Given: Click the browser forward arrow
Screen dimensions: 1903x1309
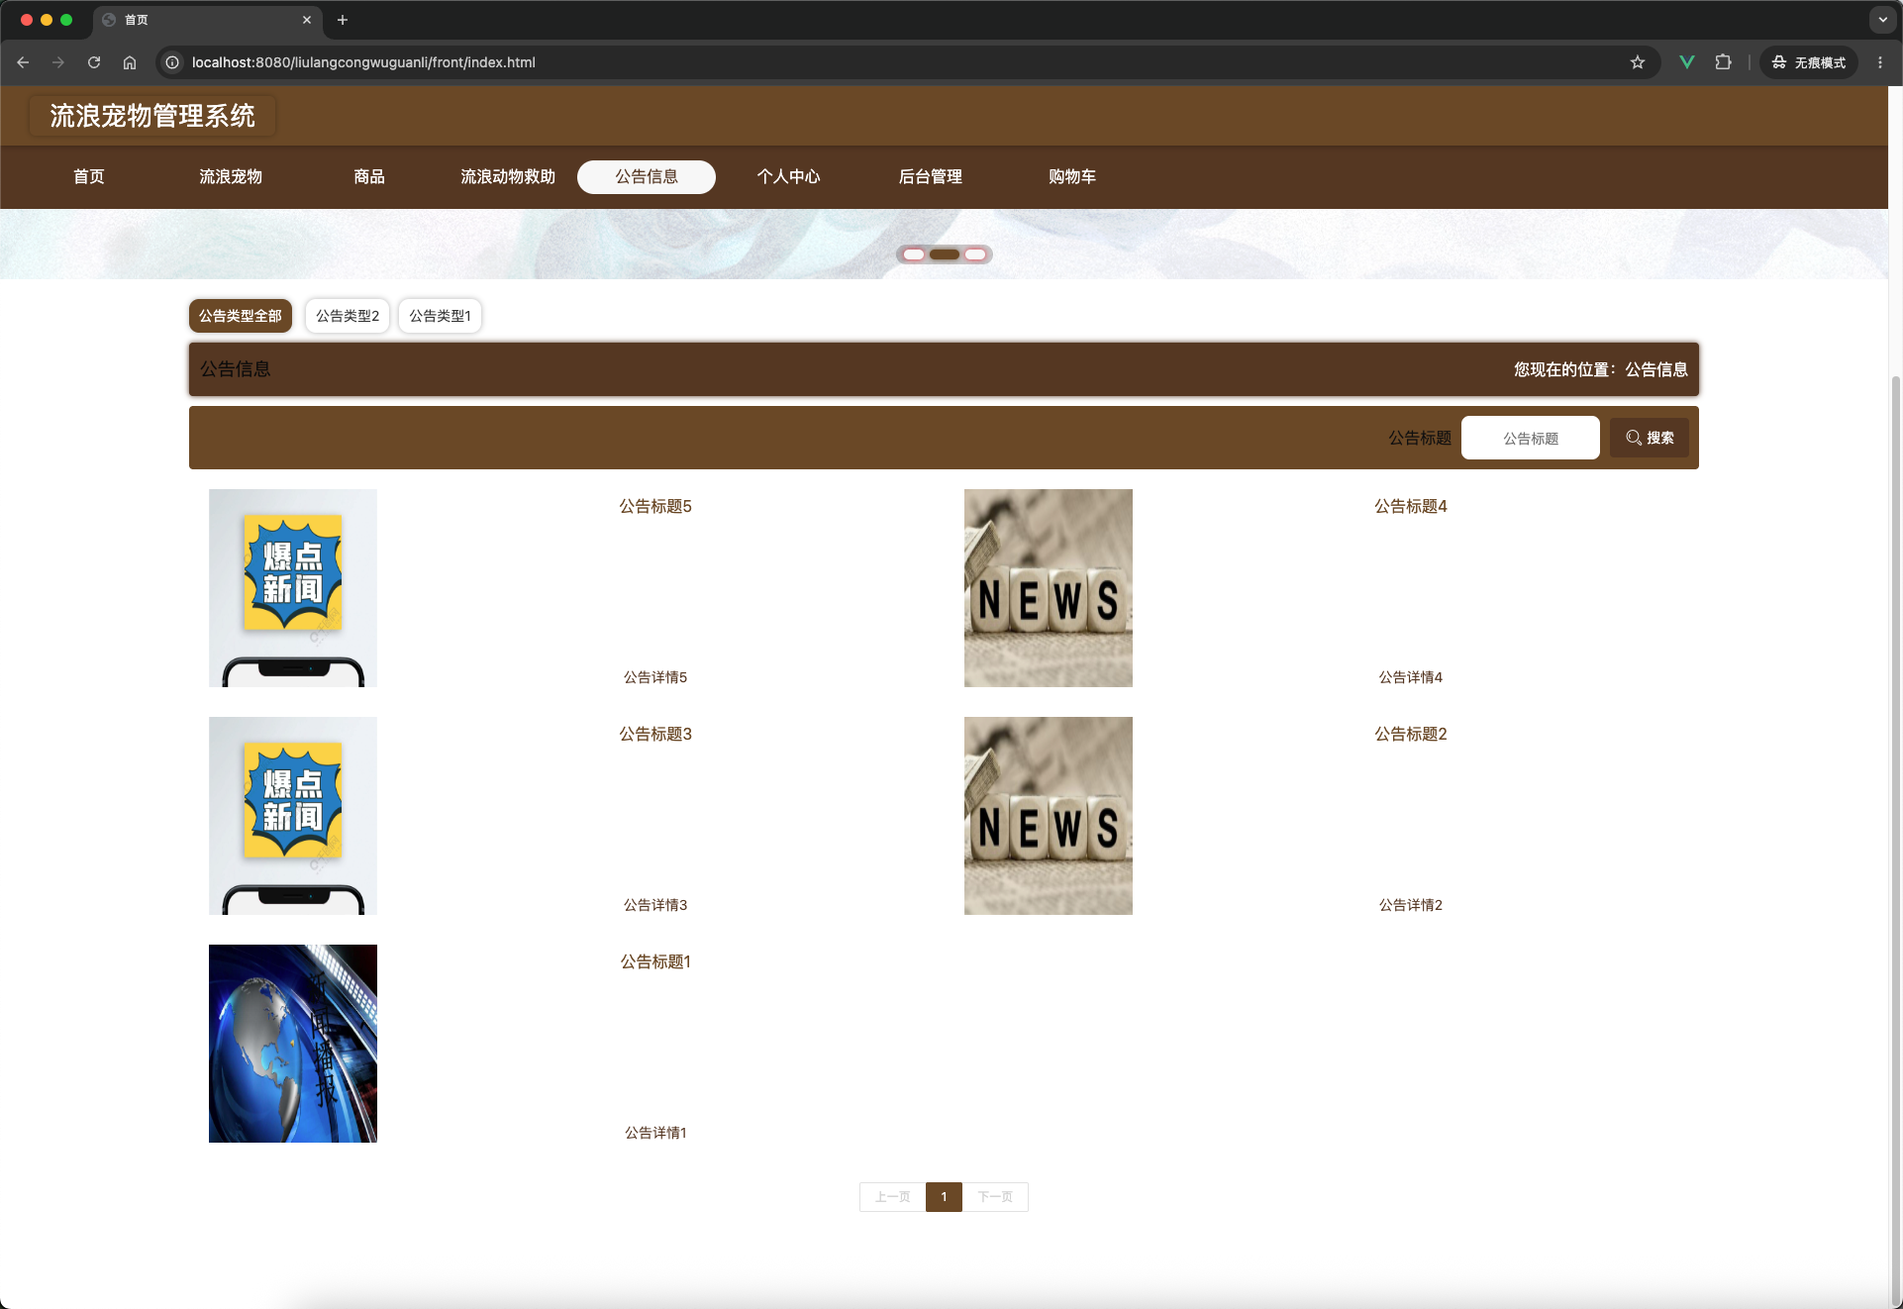Looking at the screenshot, I should click(58, 62).
